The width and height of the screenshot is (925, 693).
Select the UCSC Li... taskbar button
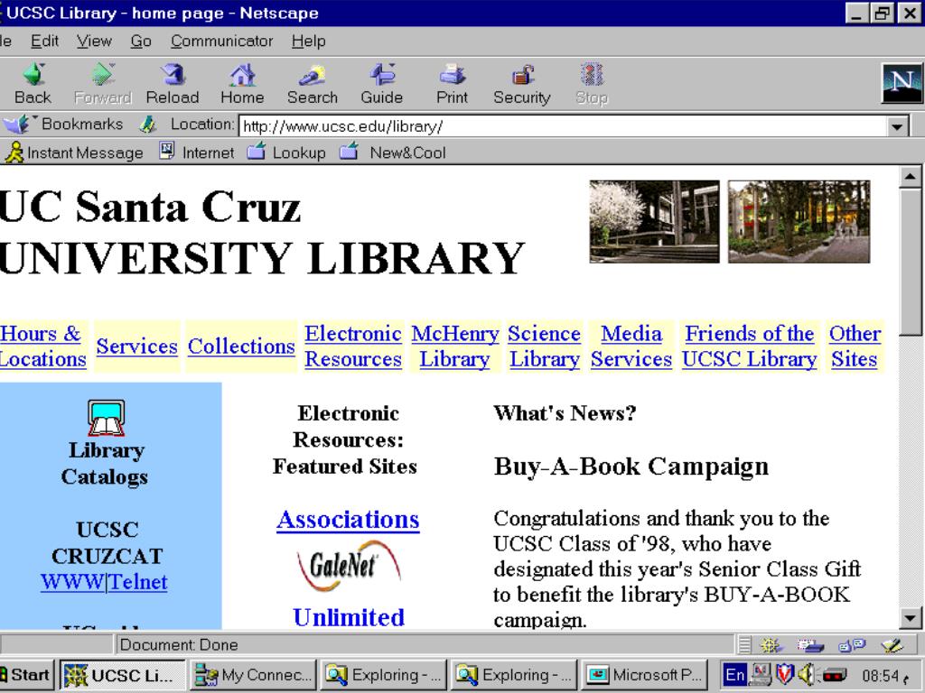coord(123,675)
